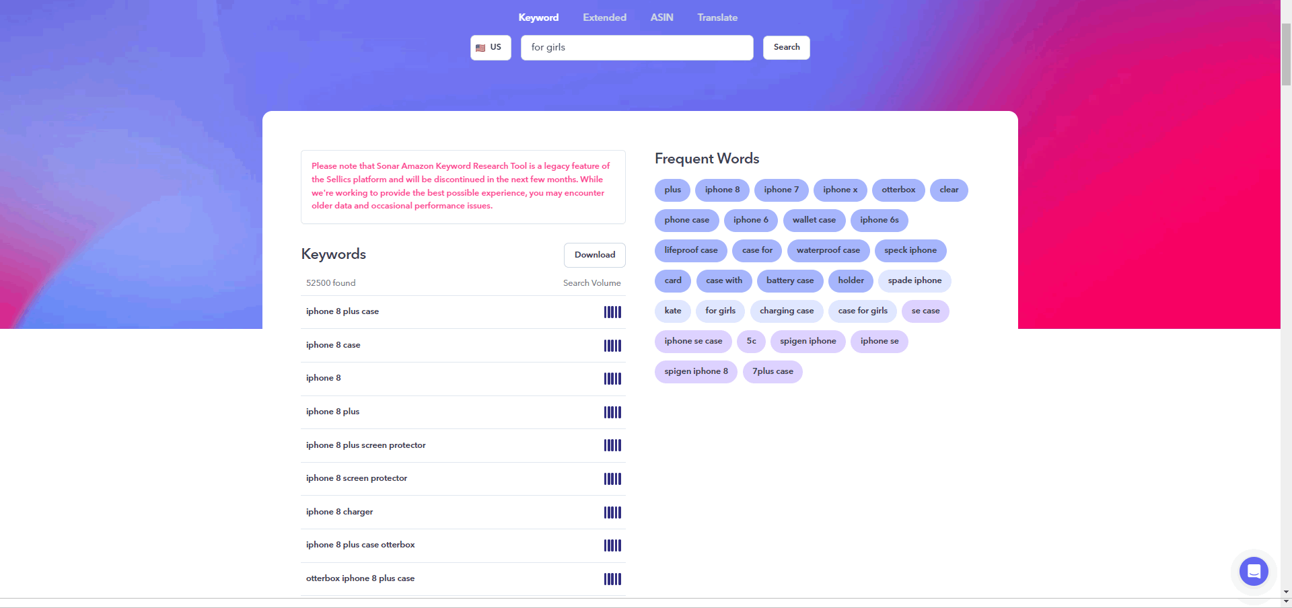Switch to the Keyword tab
Image resolution: width=1292 pixels, height=608 pixels.
coord(538,17)
